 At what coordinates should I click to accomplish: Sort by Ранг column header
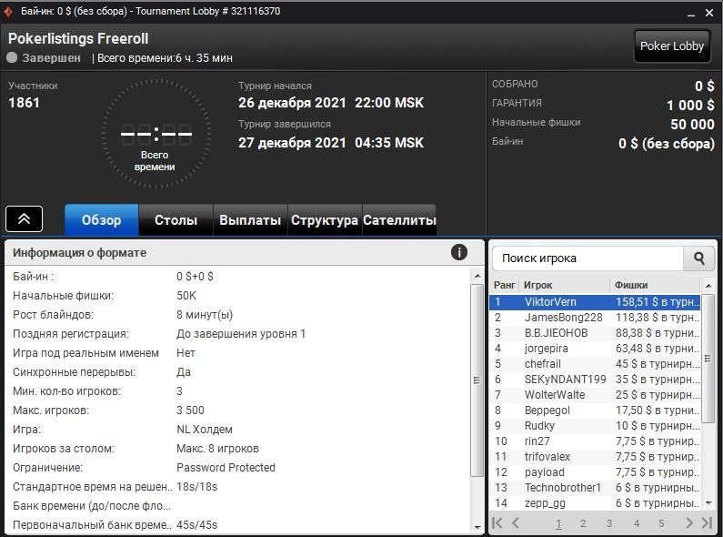tap(504, 285)
